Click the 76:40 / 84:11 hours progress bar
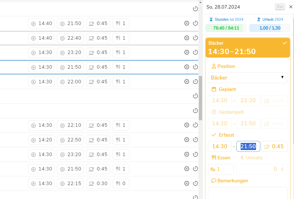This screenshot has height=199, width=294. pyautogui.click(x=226, y=28)
